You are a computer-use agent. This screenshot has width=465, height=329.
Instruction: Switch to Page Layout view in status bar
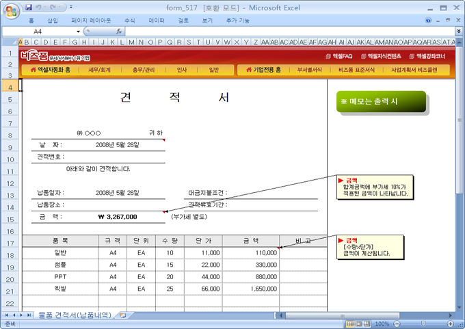(x=358, y=324)
